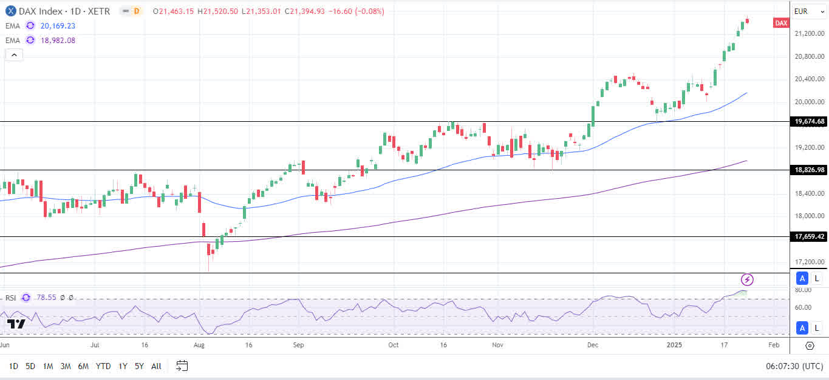
Task: Click the first EMA value 20,169.23
Action: click(x=58, y=25)
